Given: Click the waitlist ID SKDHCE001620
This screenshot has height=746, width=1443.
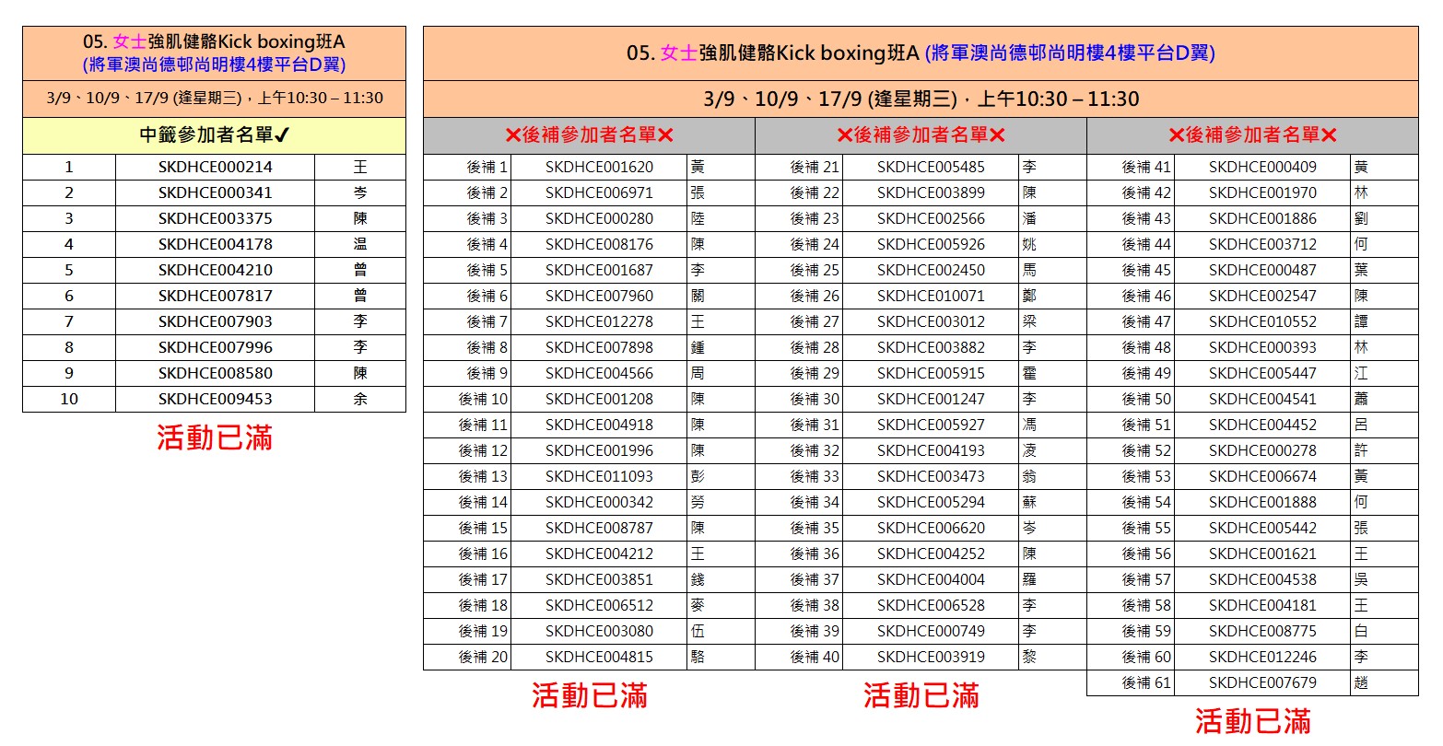Looking at the screenshot, I should (x=599, y=167).
